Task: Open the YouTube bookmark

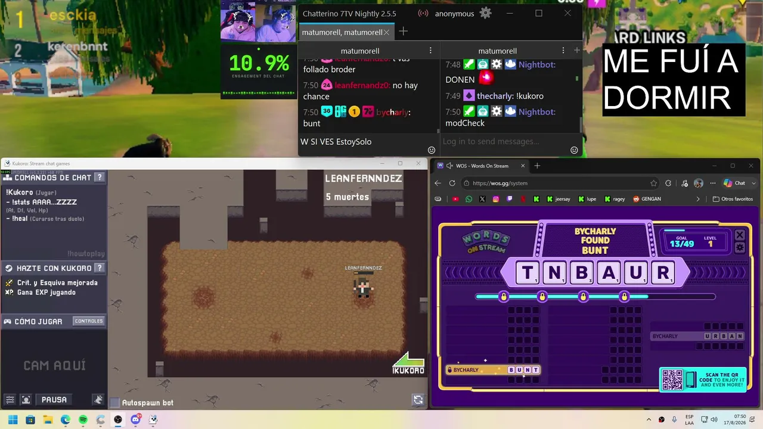Action: [455, 199]
